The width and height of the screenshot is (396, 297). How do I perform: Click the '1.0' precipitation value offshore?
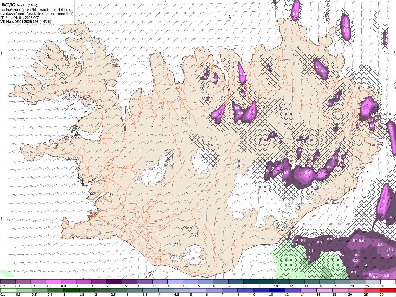tap(382, 201)
